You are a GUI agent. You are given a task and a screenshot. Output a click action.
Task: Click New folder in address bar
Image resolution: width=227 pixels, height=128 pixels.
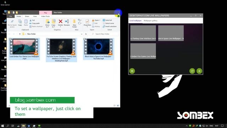[x=32, y=34]
